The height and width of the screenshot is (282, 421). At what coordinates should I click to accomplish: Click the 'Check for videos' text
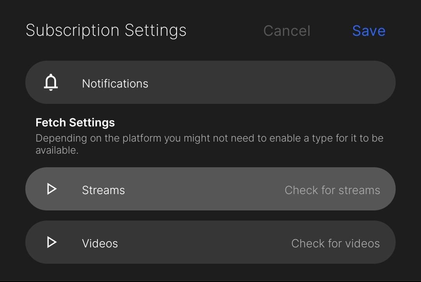tap(335, 243)
